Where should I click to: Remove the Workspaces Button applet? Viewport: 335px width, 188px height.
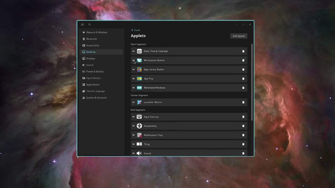(243, 60)
